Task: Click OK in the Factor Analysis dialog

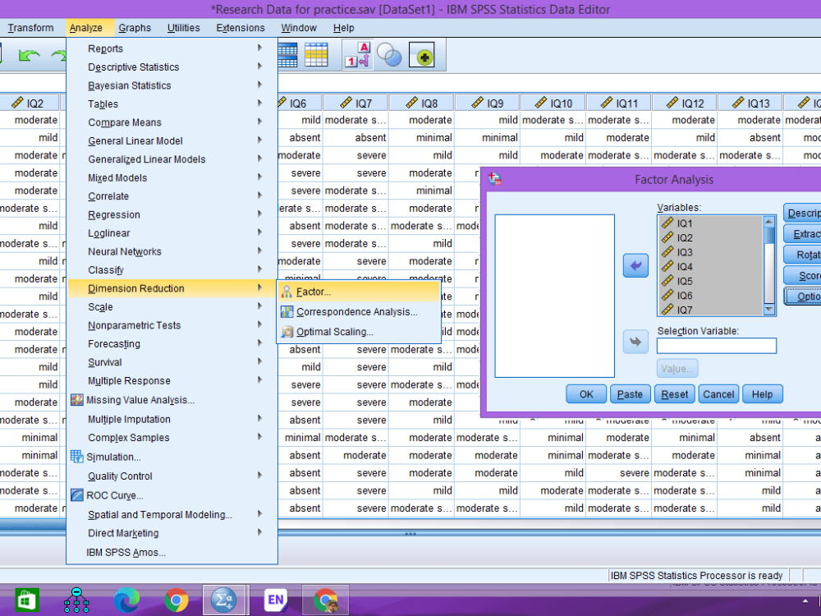Action: (x=586, y=394)
